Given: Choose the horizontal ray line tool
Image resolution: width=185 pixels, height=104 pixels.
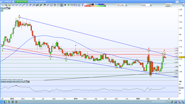Looking at the screenshot, I should pos(16,5).
